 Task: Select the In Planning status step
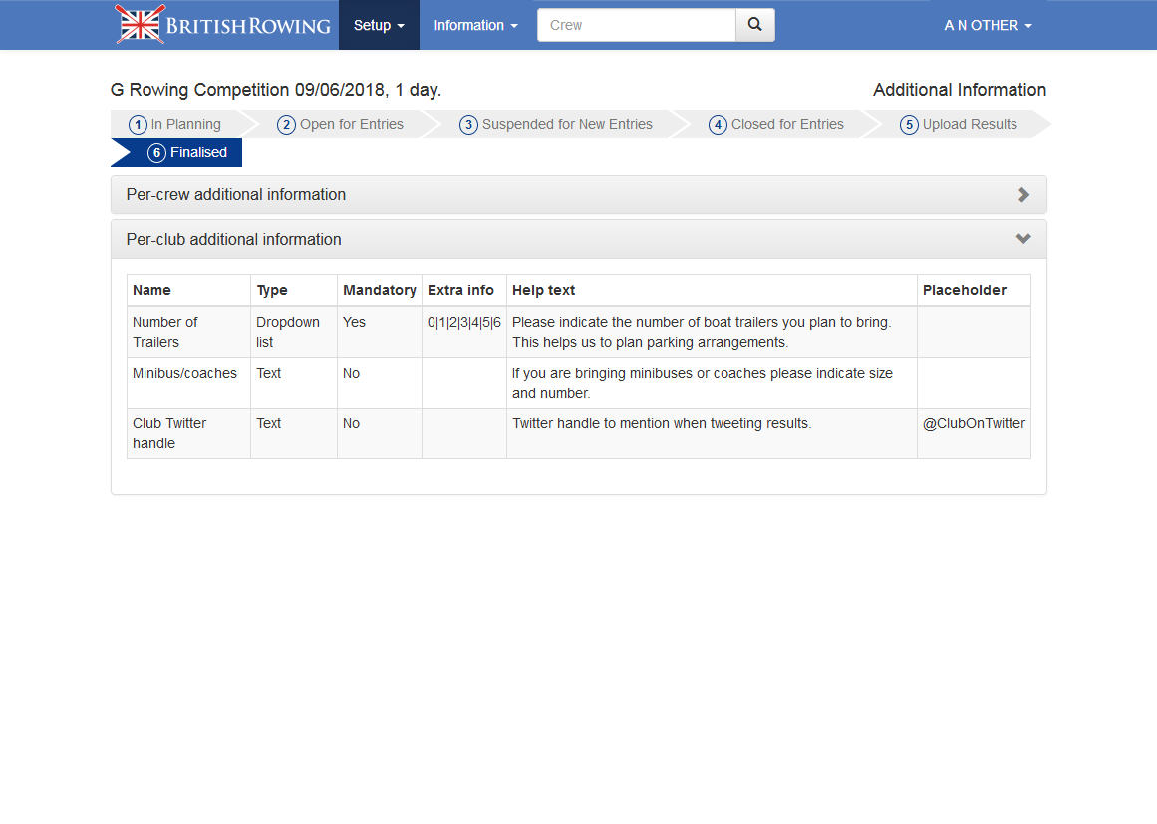pos(175,125)
